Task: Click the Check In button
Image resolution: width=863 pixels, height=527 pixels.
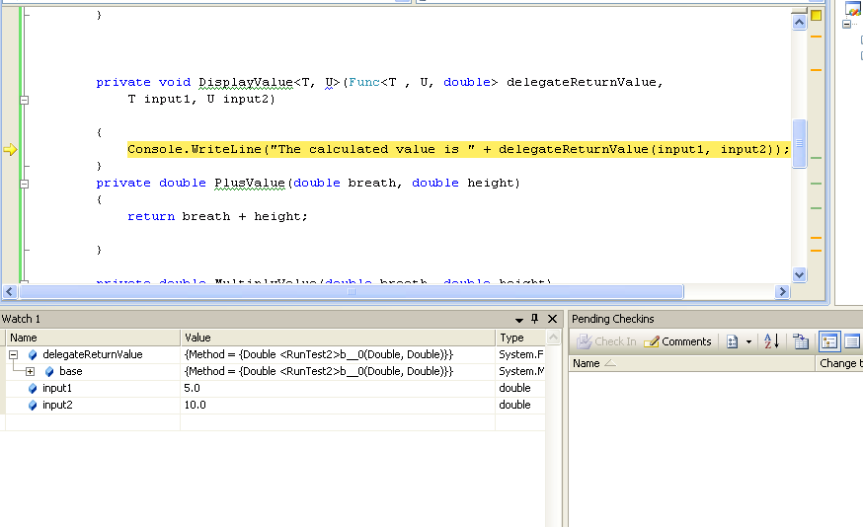Action: (x=606, y=341)
